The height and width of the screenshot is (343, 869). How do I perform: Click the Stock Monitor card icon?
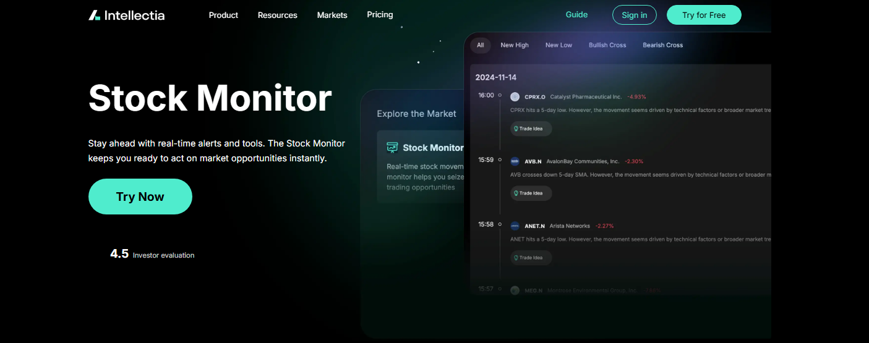[392, 148]
